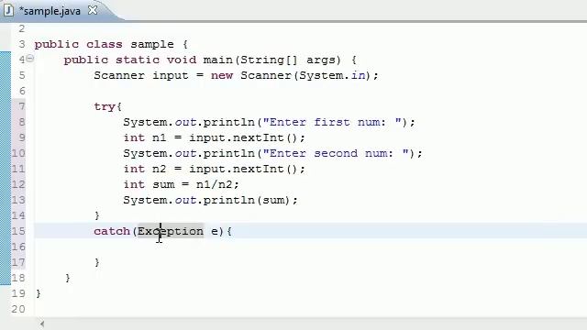The image size is (587, 330).
Task: Click the 'try{' keyword
Action: [x=108, y=106]
